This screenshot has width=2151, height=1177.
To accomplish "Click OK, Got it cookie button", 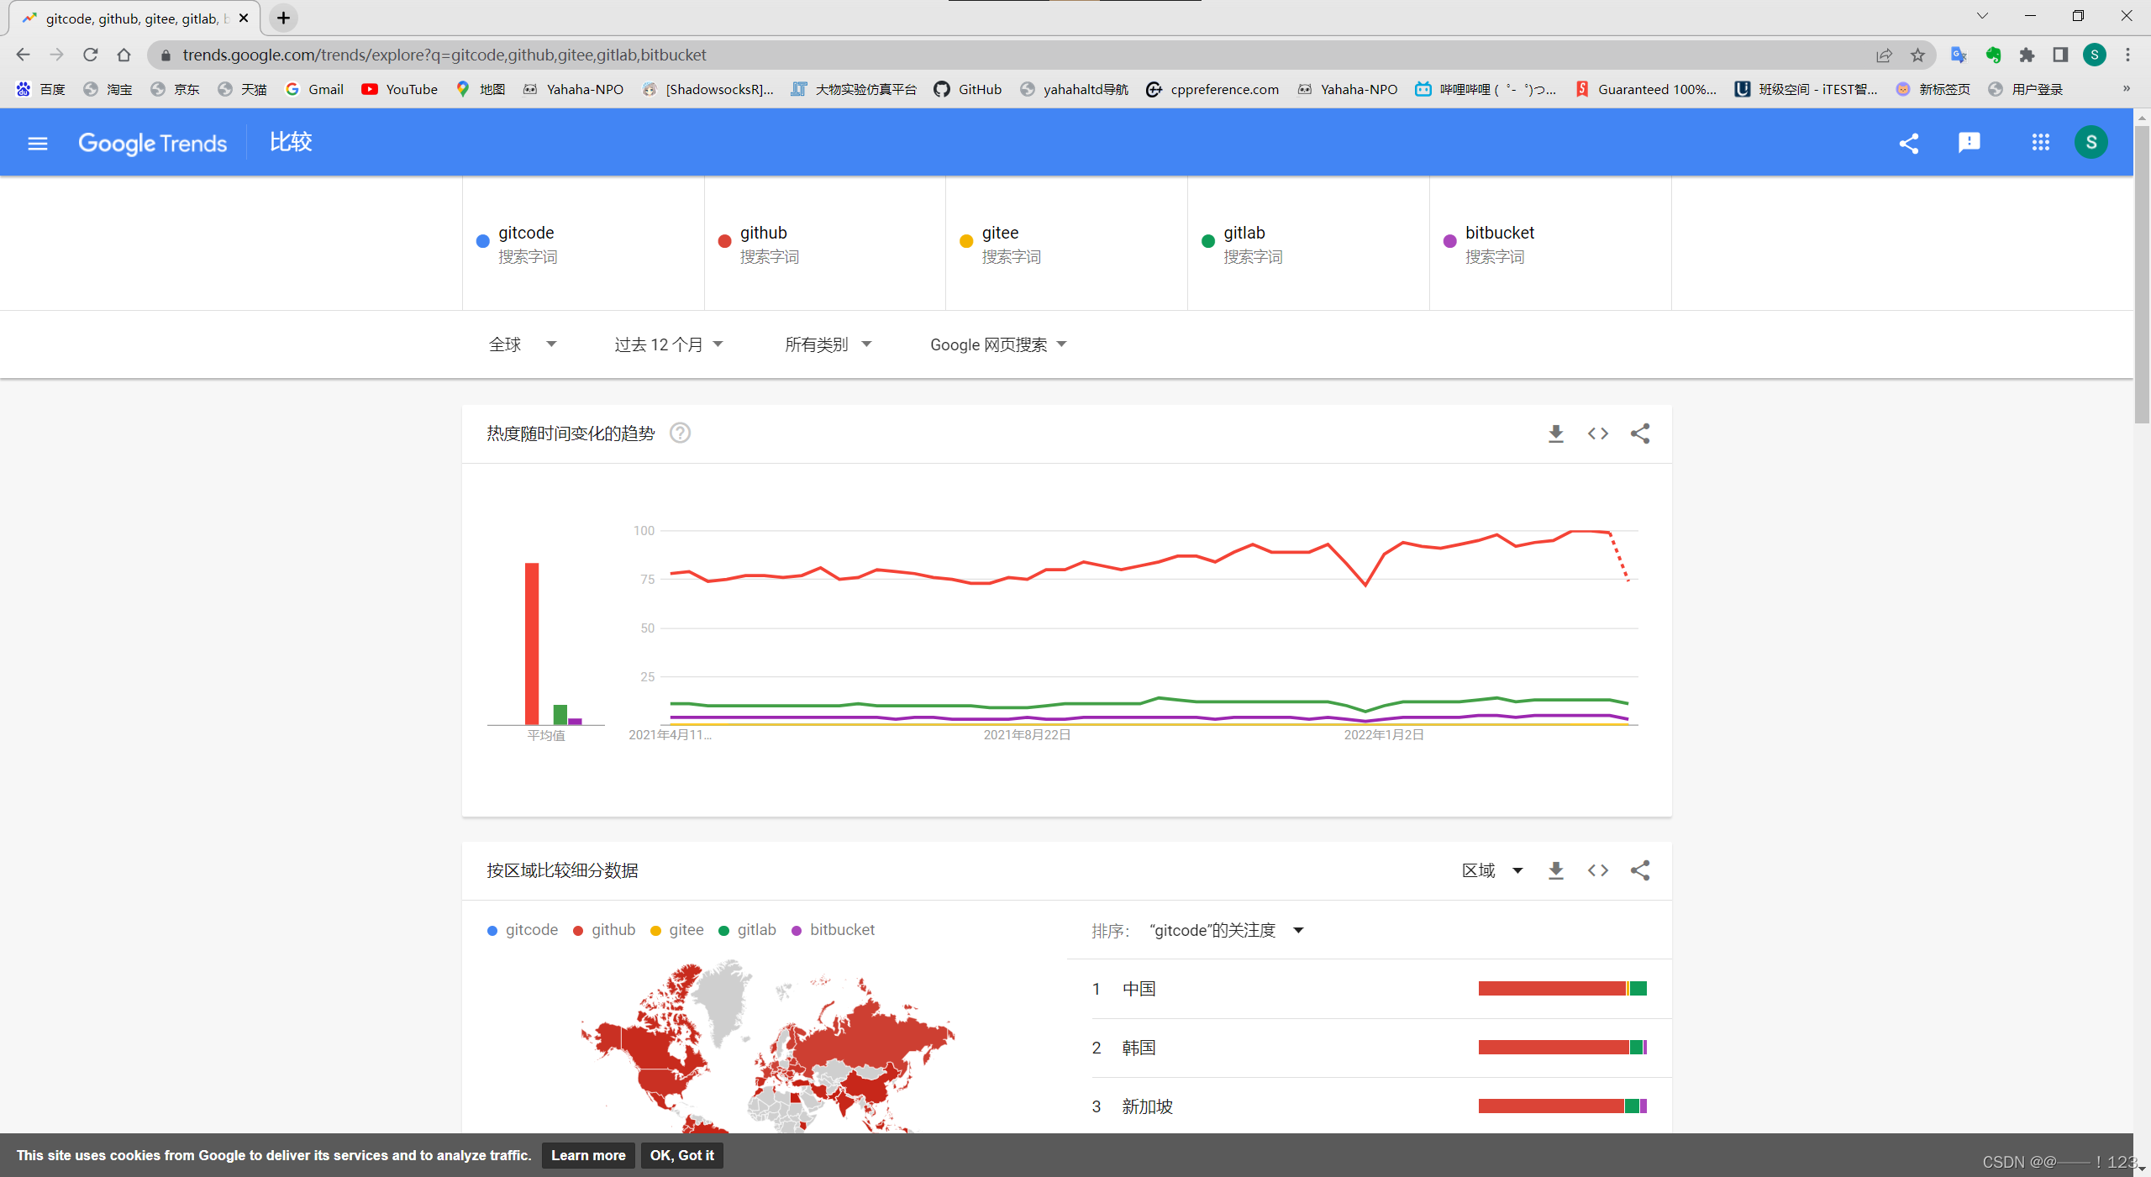I will click(x=681, y=1155).
